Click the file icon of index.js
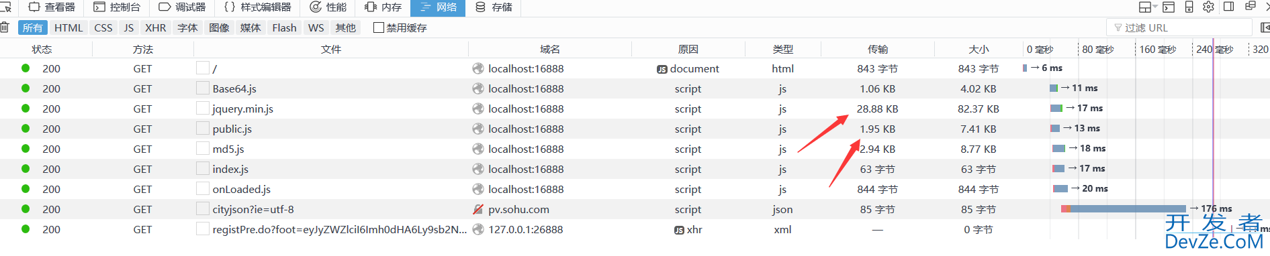The image size is (1270, 256). (202, 168)
